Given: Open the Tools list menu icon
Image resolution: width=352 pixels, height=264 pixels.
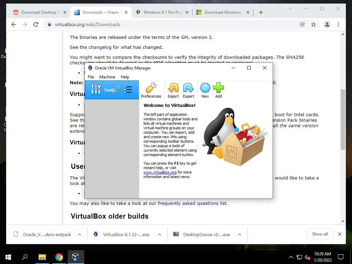Looking at the screenshot, I should click(x=128, y=90).
